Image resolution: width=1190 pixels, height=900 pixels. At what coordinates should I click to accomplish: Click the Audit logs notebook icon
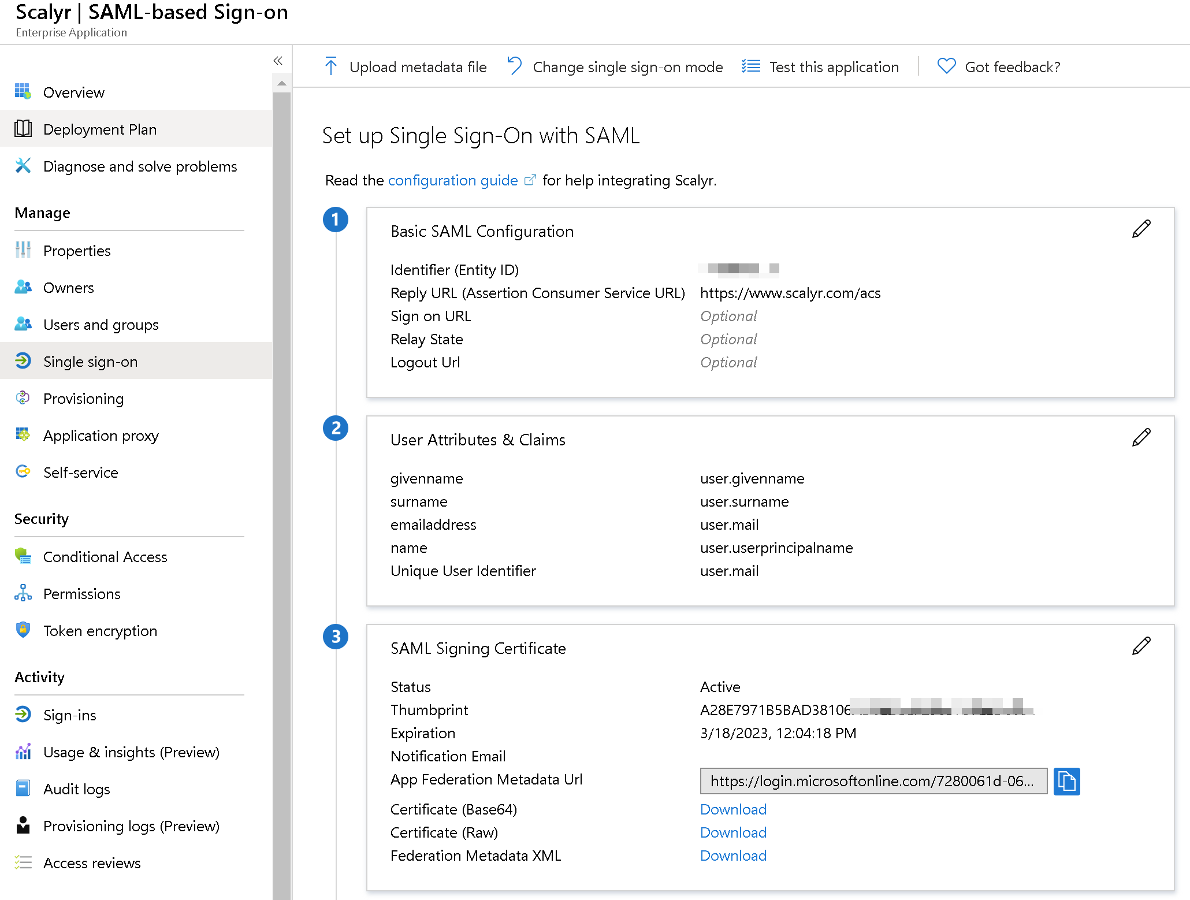pos(23,789)
